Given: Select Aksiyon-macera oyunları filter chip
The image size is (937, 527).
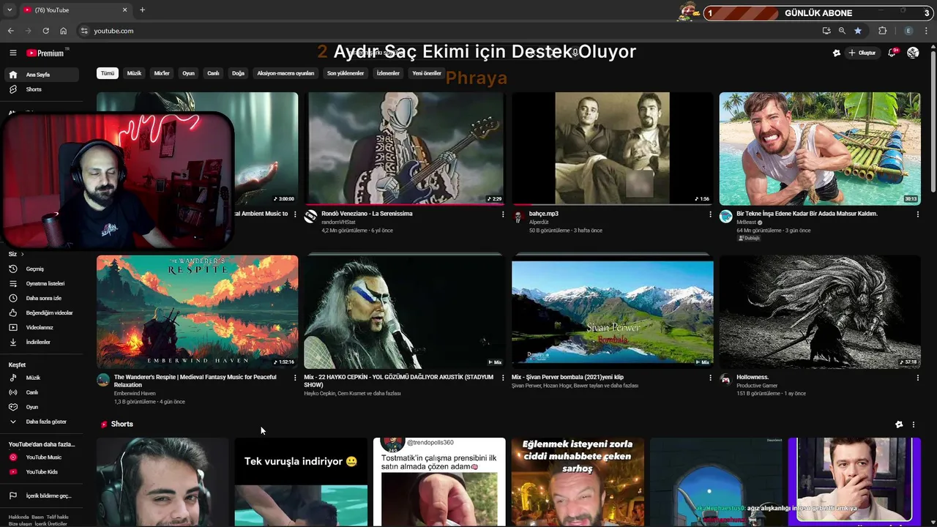Looking at the screenshot, I should pos(285,73).
